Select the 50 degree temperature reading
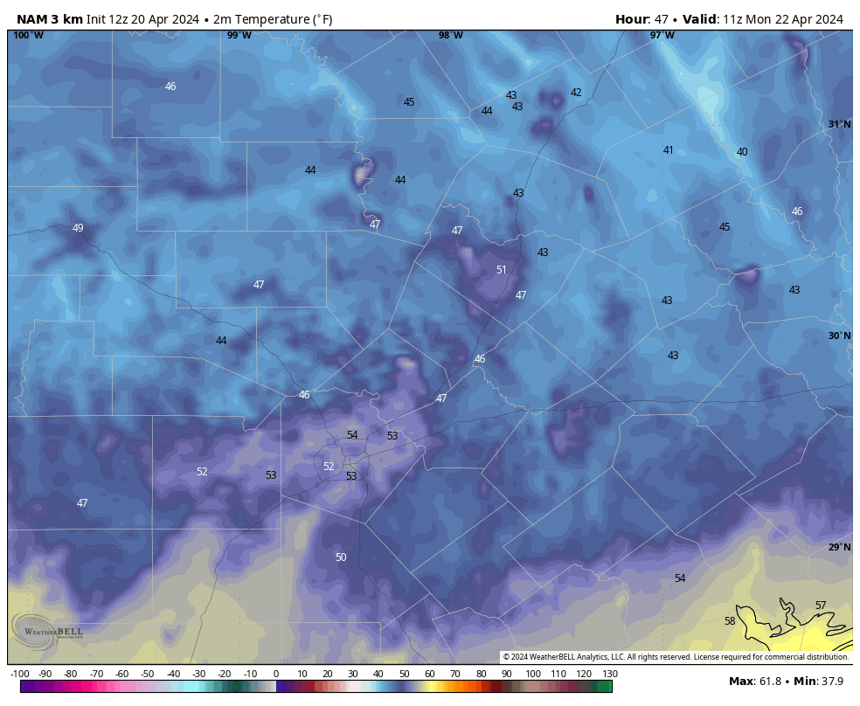Viewport: 860px width, 706px height. [341, 557]
